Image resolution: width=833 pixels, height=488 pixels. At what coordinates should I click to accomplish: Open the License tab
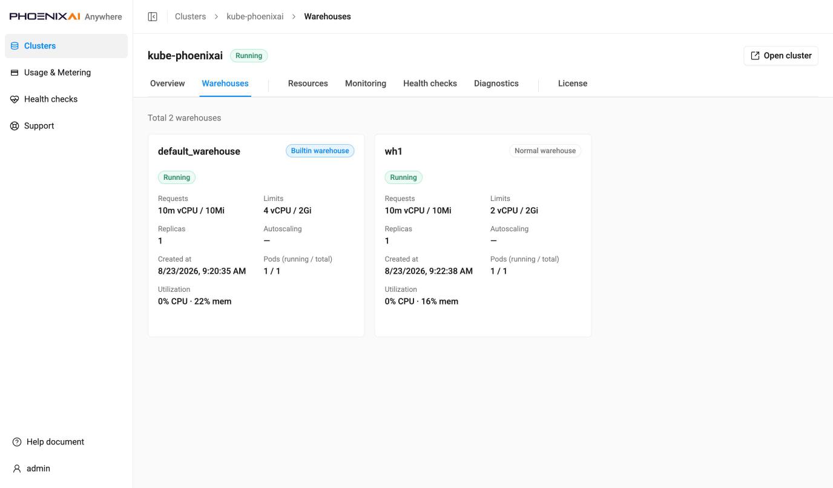click(x=573, y=84)
